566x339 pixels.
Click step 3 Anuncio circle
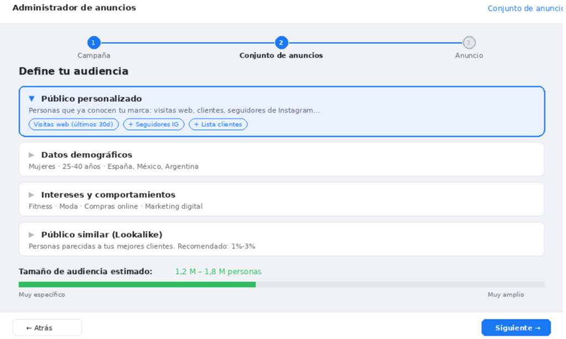469,42
